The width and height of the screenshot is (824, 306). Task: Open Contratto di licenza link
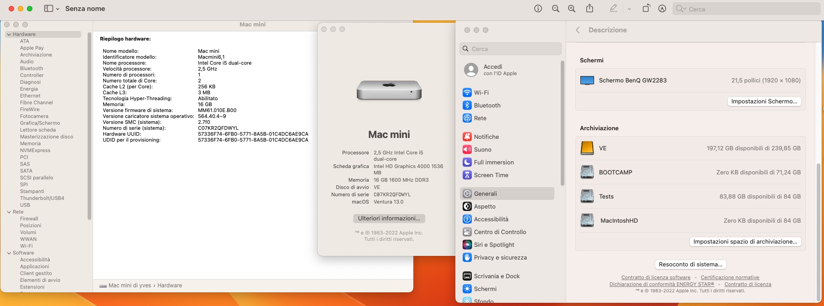point(748,284)
